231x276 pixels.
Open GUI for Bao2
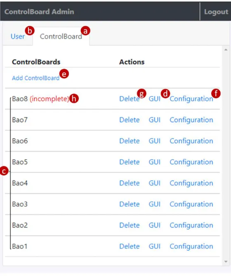[x=154, y=225]
